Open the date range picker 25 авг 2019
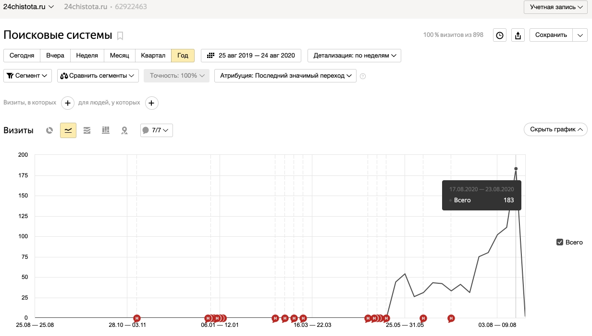This screenshot has height=336, width=592. point(251,56)
